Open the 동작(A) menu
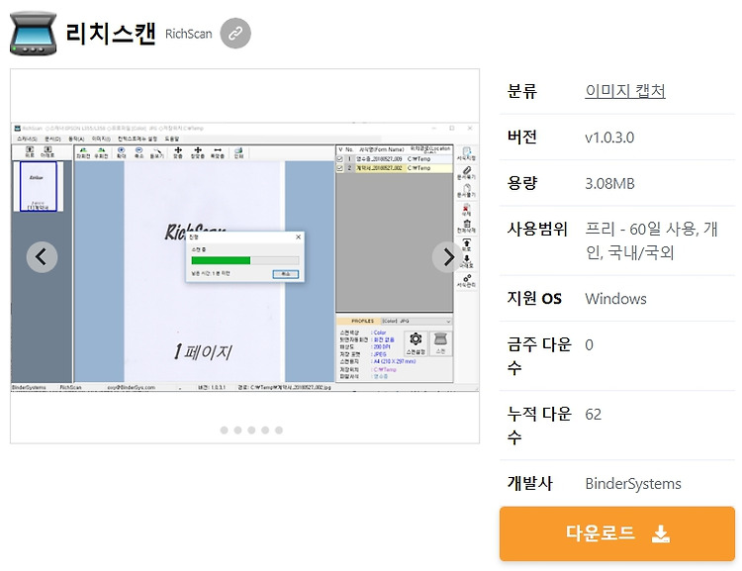Viewport: 742px width, 571px height. click(76, 139)
